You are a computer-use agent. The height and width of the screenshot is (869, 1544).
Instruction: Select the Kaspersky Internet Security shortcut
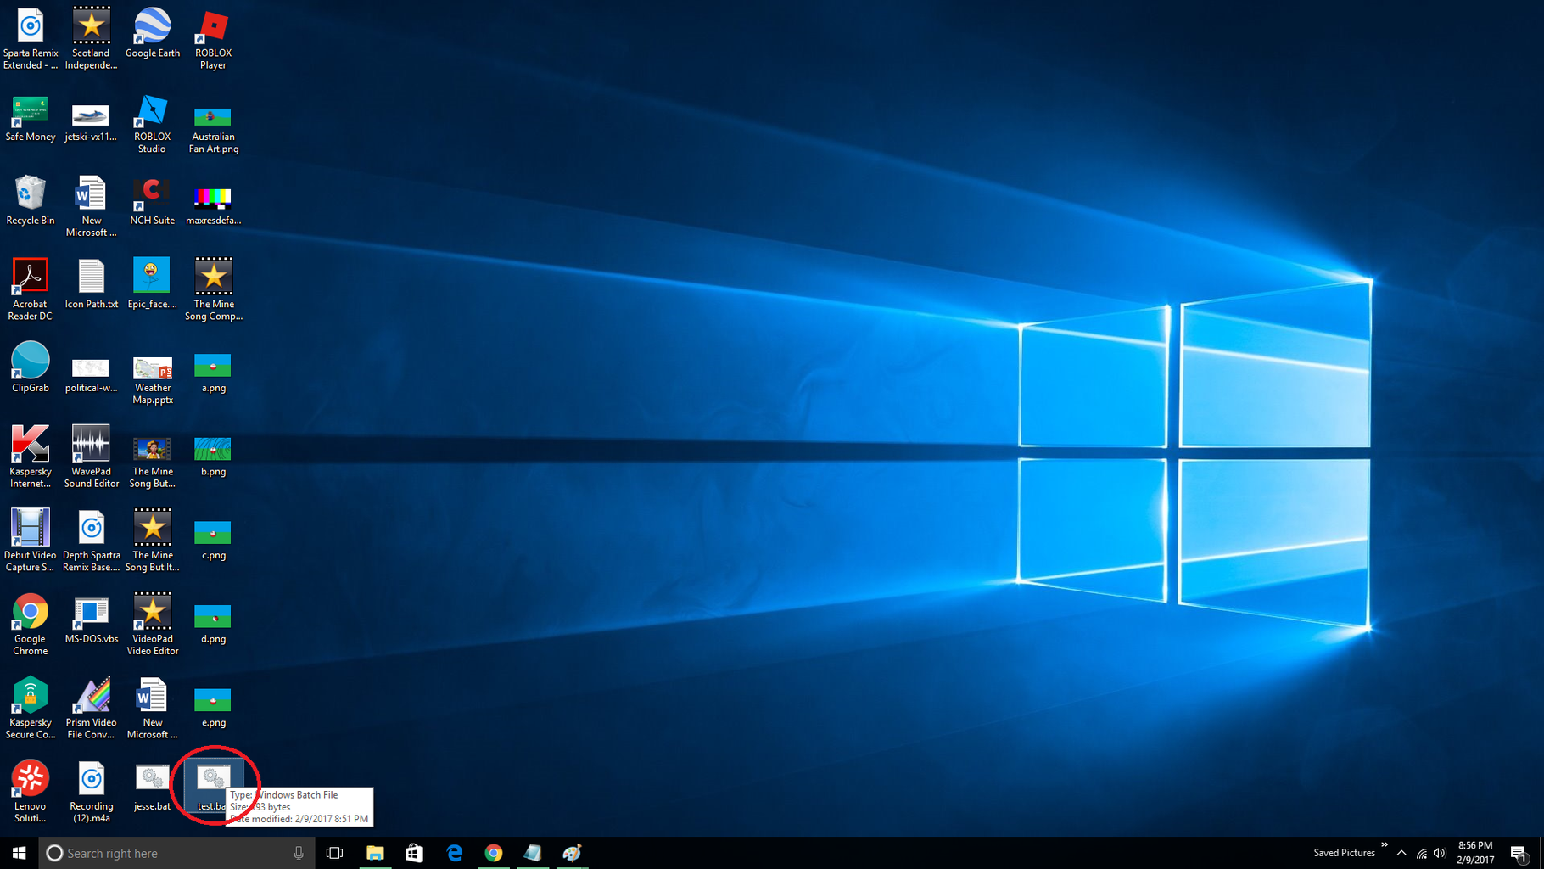coord(31,457)
